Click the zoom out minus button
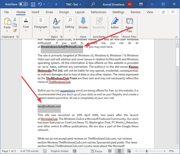Viewport: 180px width, 154px height. click(x=136, y=151)
